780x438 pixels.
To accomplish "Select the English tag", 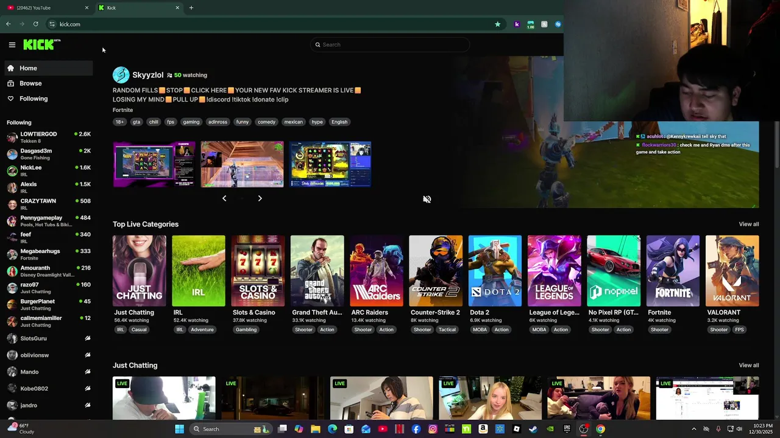I will (339, 122).
